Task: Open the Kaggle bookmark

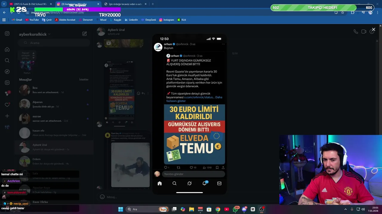Action: click(x=115, y=20)
